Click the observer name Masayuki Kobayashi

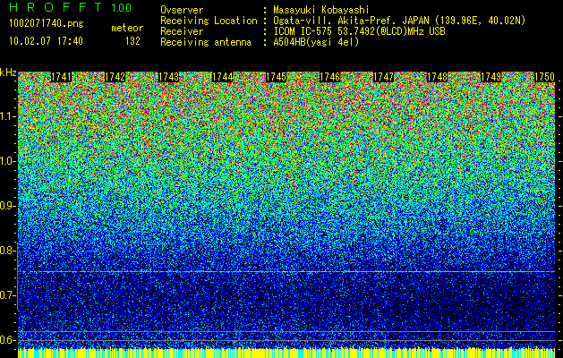(321, 10)
